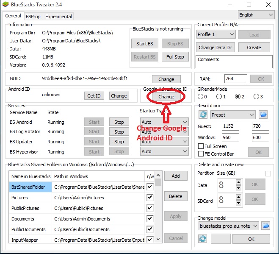Enable the FE Control Bar checkbox

click(x=201, y=154)
